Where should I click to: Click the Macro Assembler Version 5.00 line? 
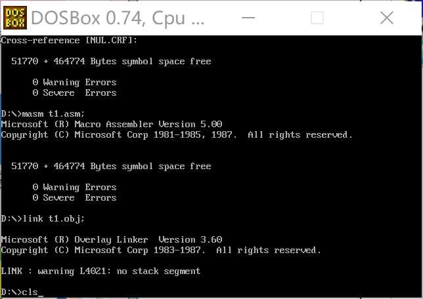click(x=112, y=125)
